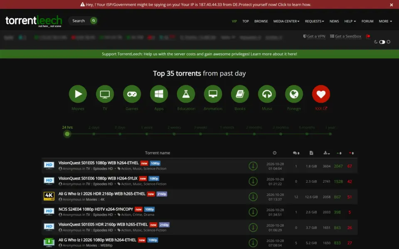Viewport: 399px width, 249px height.
Task: Select the 1 week timeline point
Action: 147,134
